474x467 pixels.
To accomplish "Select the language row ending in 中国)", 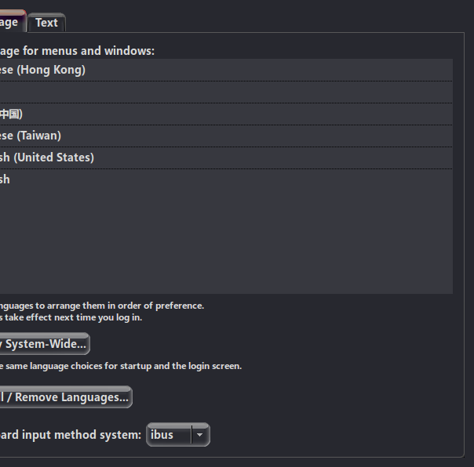I will pos(226,114).
